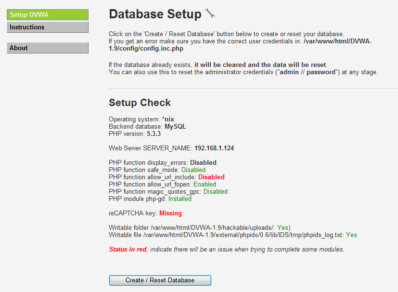Click the 'admin // password' credentials text
Image resolution: width=398 pixels, height=292 pixels.
click(x=308, y=72)
